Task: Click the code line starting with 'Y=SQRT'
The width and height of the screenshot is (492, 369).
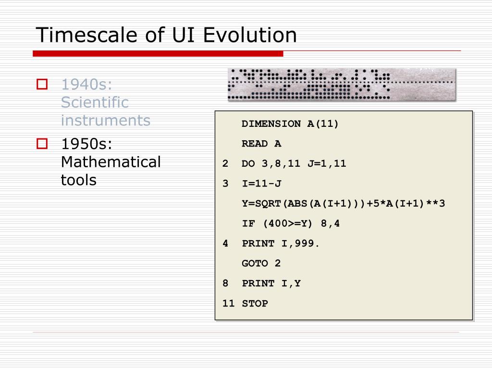Action: pos(343,204)
